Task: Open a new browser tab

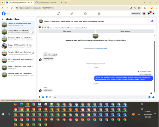Action: (x=66, y=3)
